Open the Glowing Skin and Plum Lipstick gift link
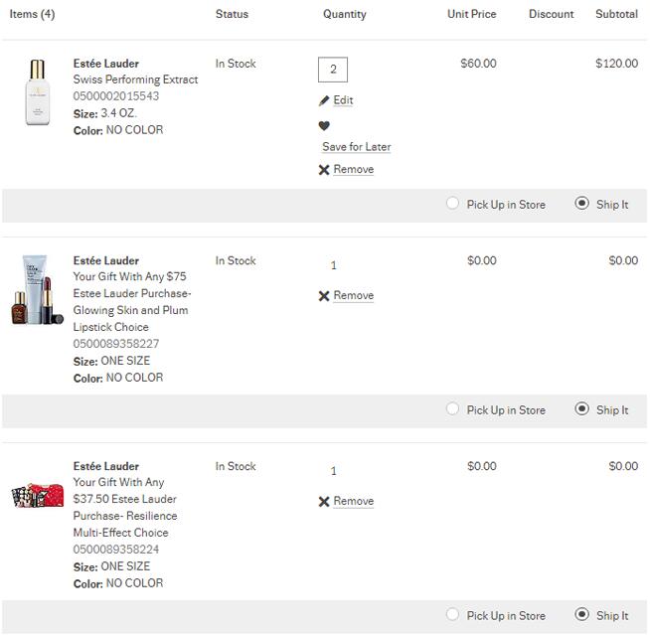 coord(131,302)
